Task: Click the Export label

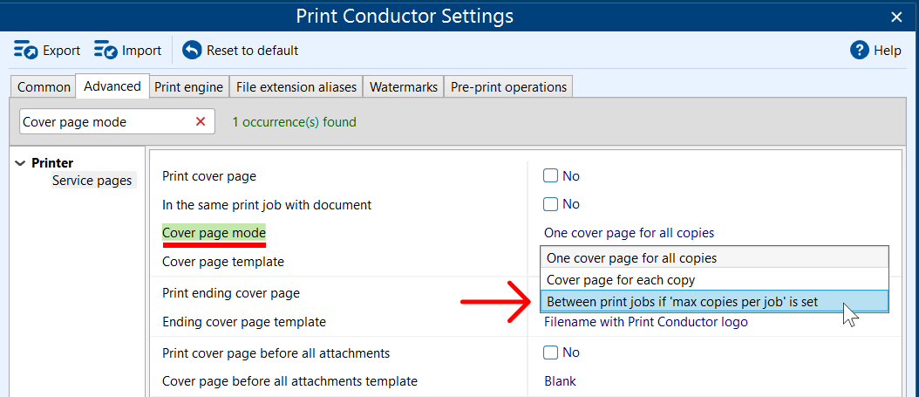Action: 62,51
